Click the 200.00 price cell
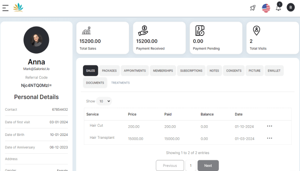The height and width of the screenshot is (171, 300). tap(134, 127)
